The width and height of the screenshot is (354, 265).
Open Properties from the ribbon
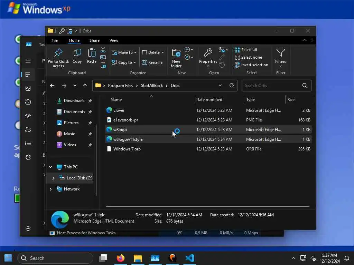coord(208,58)
